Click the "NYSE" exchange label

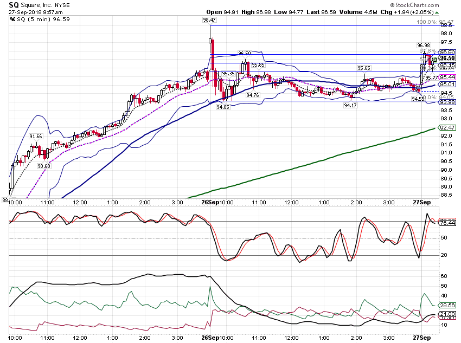point(62,5)
